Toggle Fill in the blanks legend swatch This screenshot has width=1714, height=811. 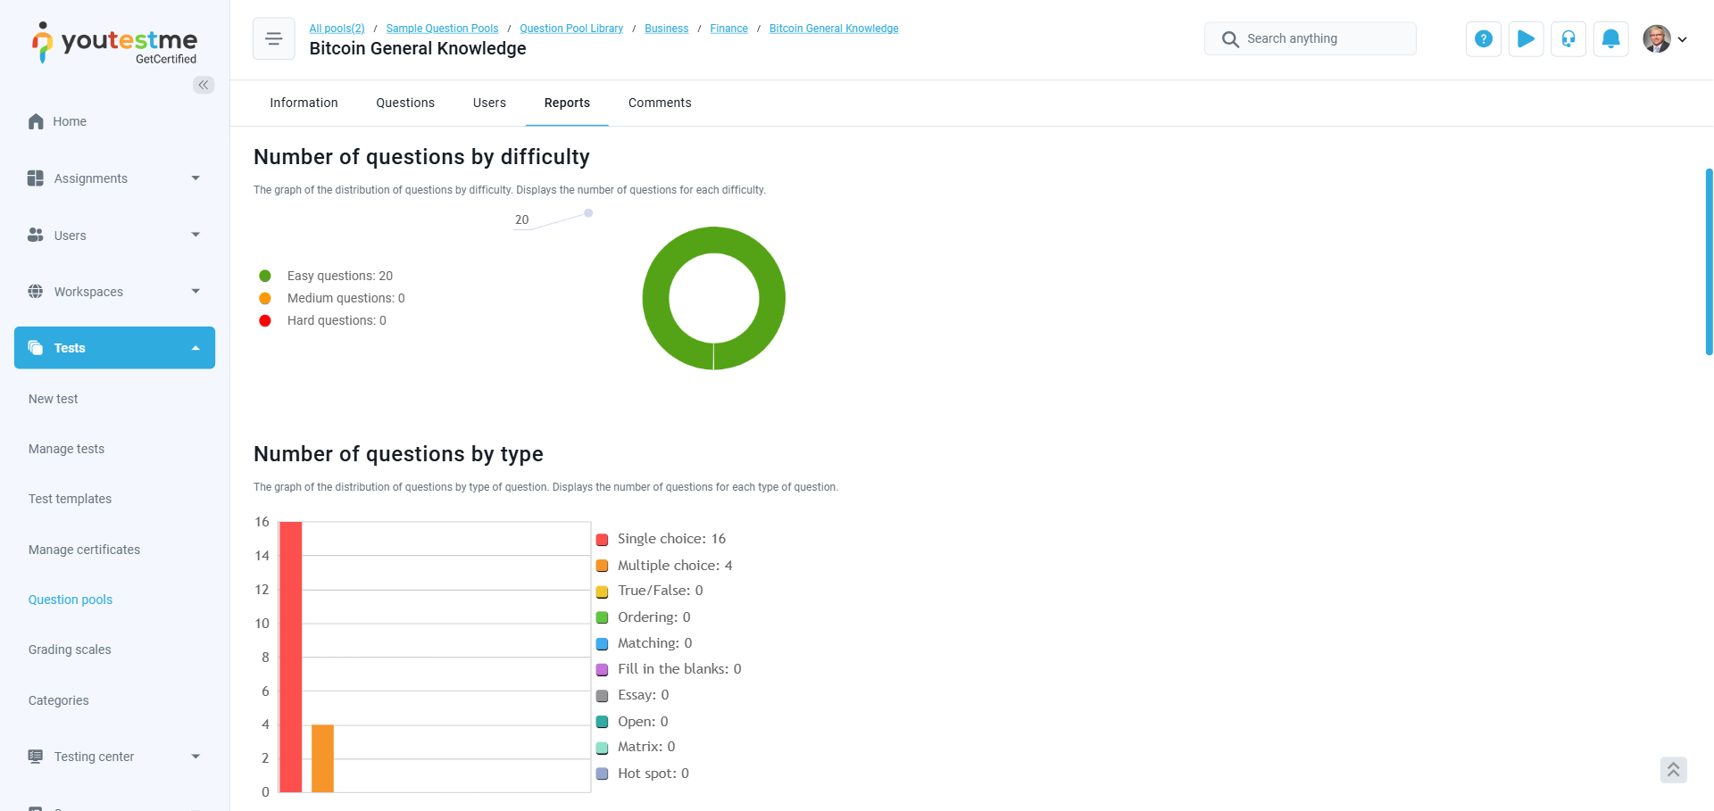(x=603, y=669)
